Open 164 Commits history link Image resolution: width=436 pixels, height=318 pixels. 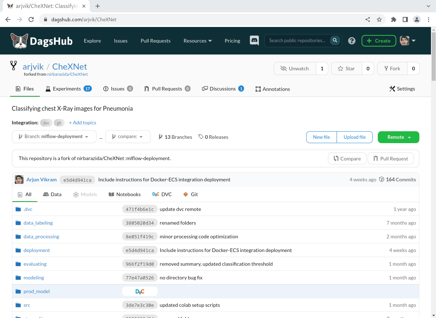tap(401, 180)
